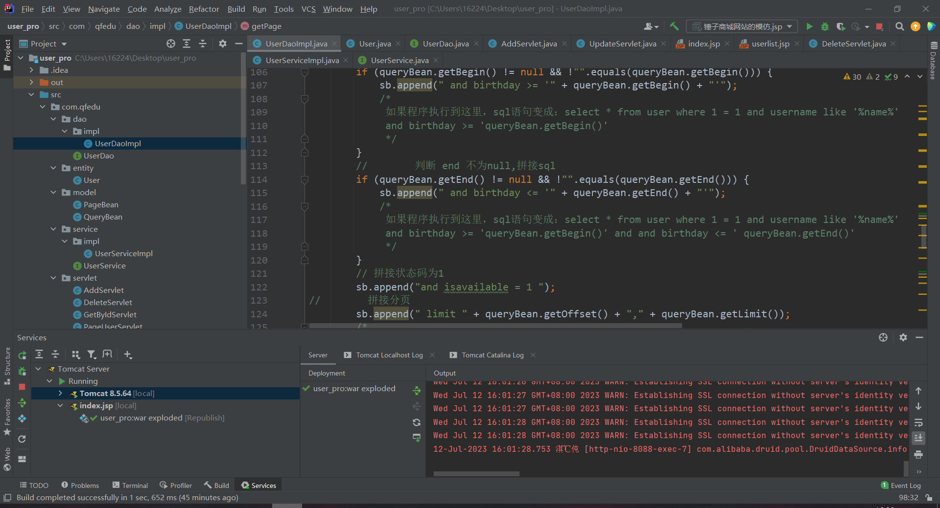
Task: Open Tomcat Catalina Log tab
Action: tap(492, 355)
